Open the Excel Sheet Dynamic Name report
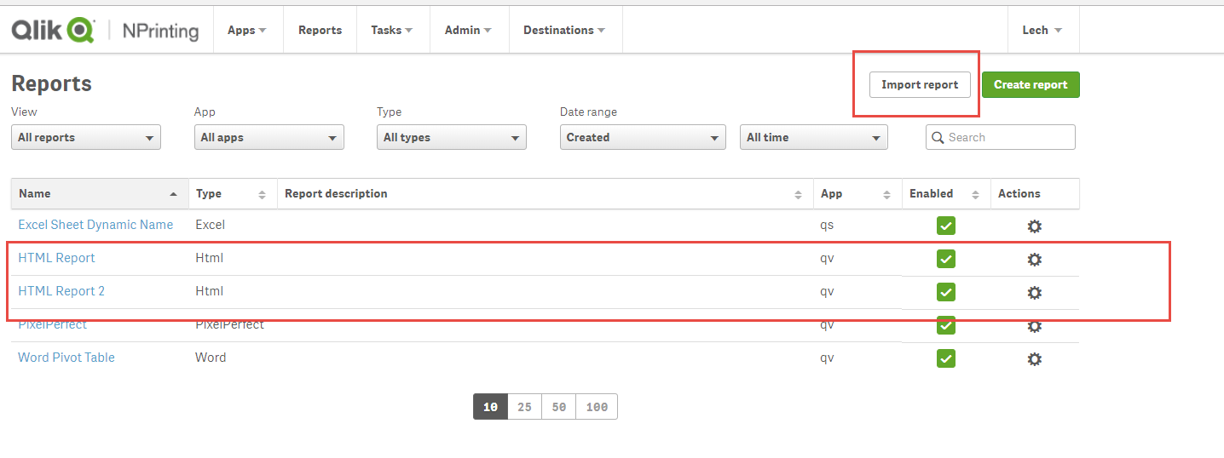 [x=95, y=225]
